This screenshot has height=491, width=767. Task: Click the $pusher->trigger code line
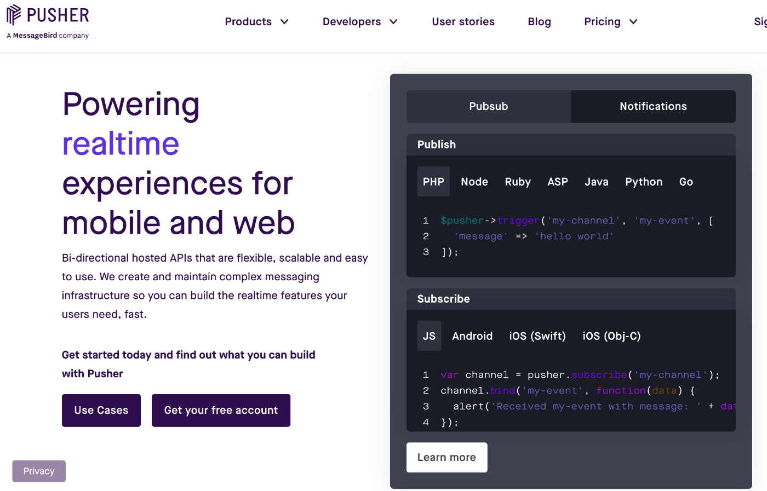click(x=576, y=221)
